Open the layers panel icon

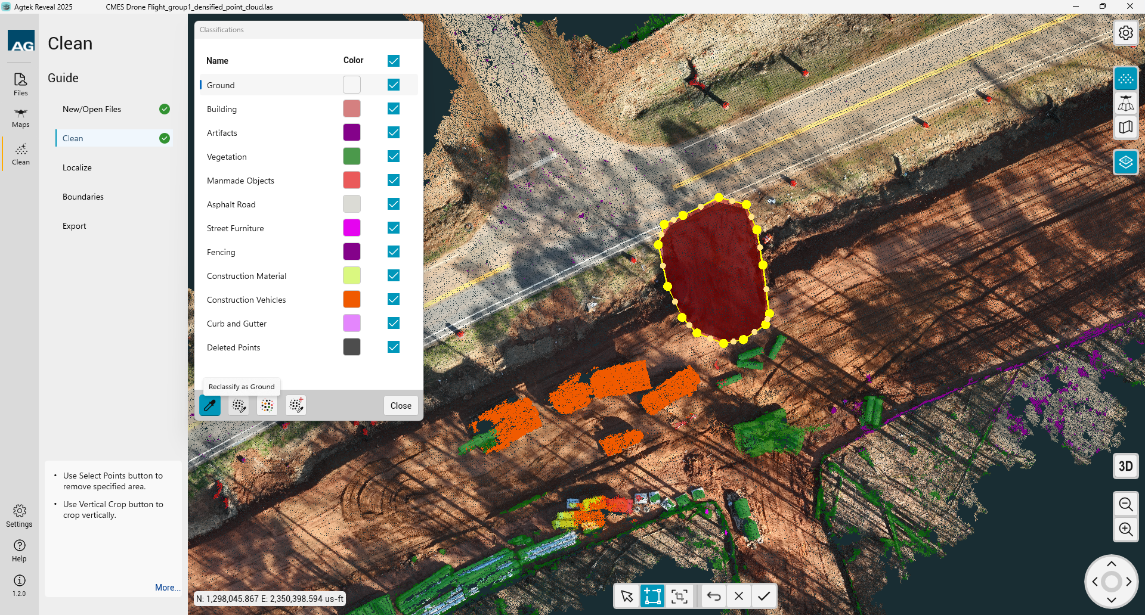click(x=1125, y=162)
